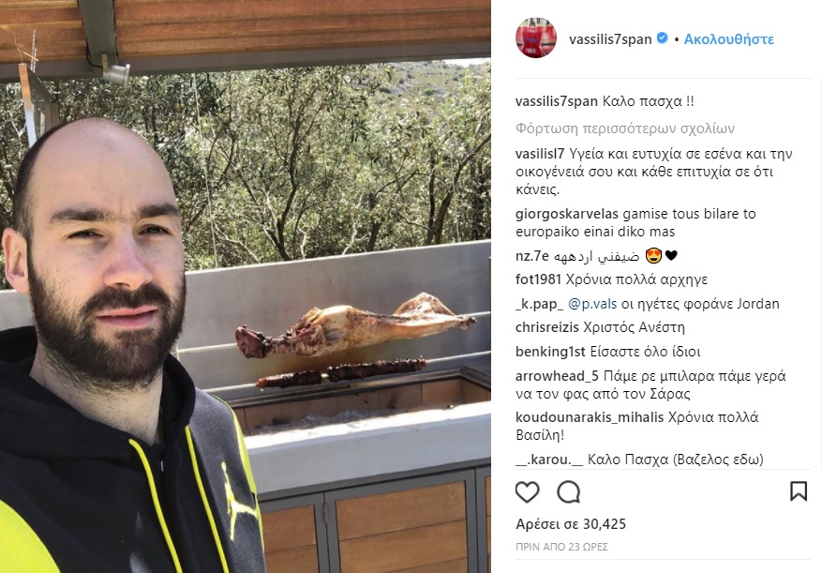Save the post with the bookmark icon
The height and width of the screenshot is (573, 822).
click(799, 491)
